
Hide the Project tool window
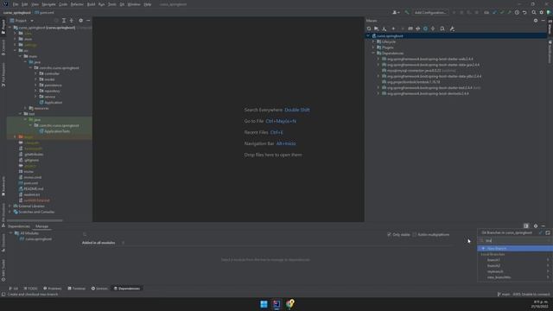pos(88,21)
